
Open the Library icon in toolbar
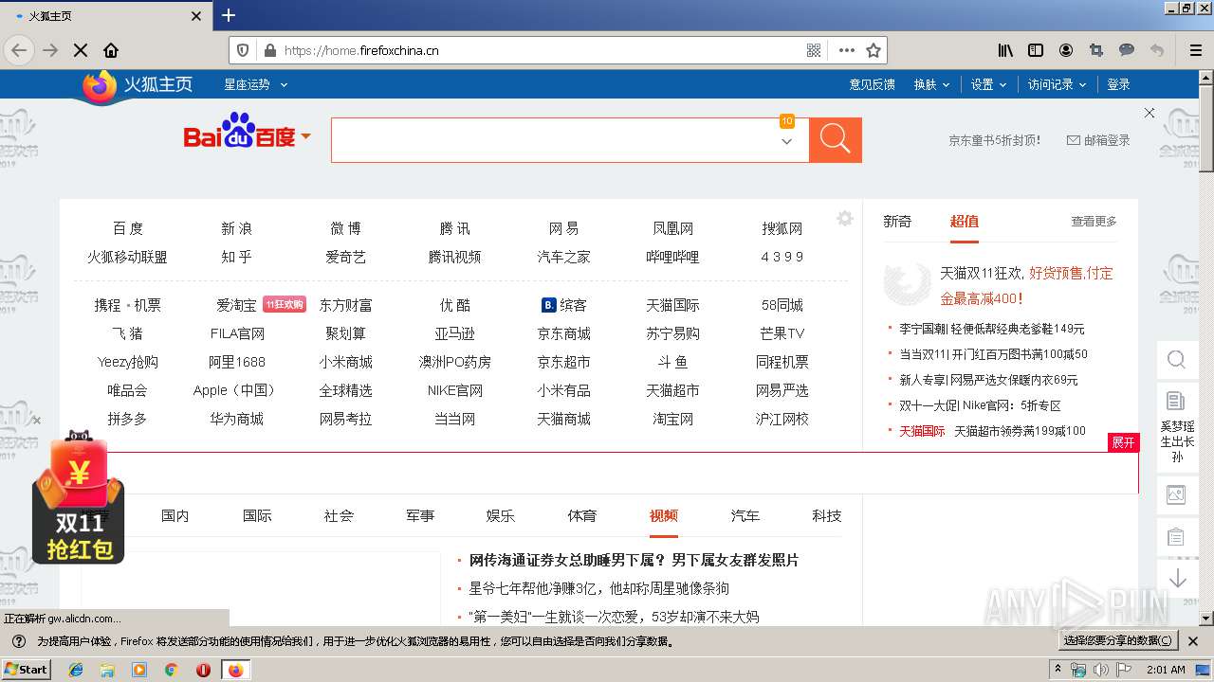tap(1005, 50)
